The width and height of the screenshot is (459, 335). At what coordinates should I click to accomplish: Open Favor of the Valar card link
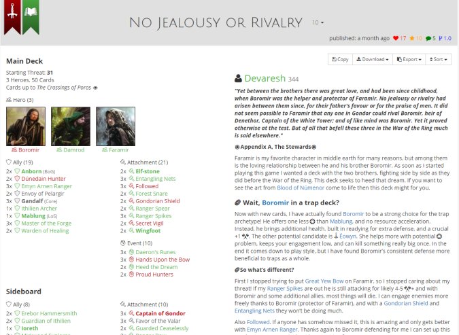click(x=158, y=321)
